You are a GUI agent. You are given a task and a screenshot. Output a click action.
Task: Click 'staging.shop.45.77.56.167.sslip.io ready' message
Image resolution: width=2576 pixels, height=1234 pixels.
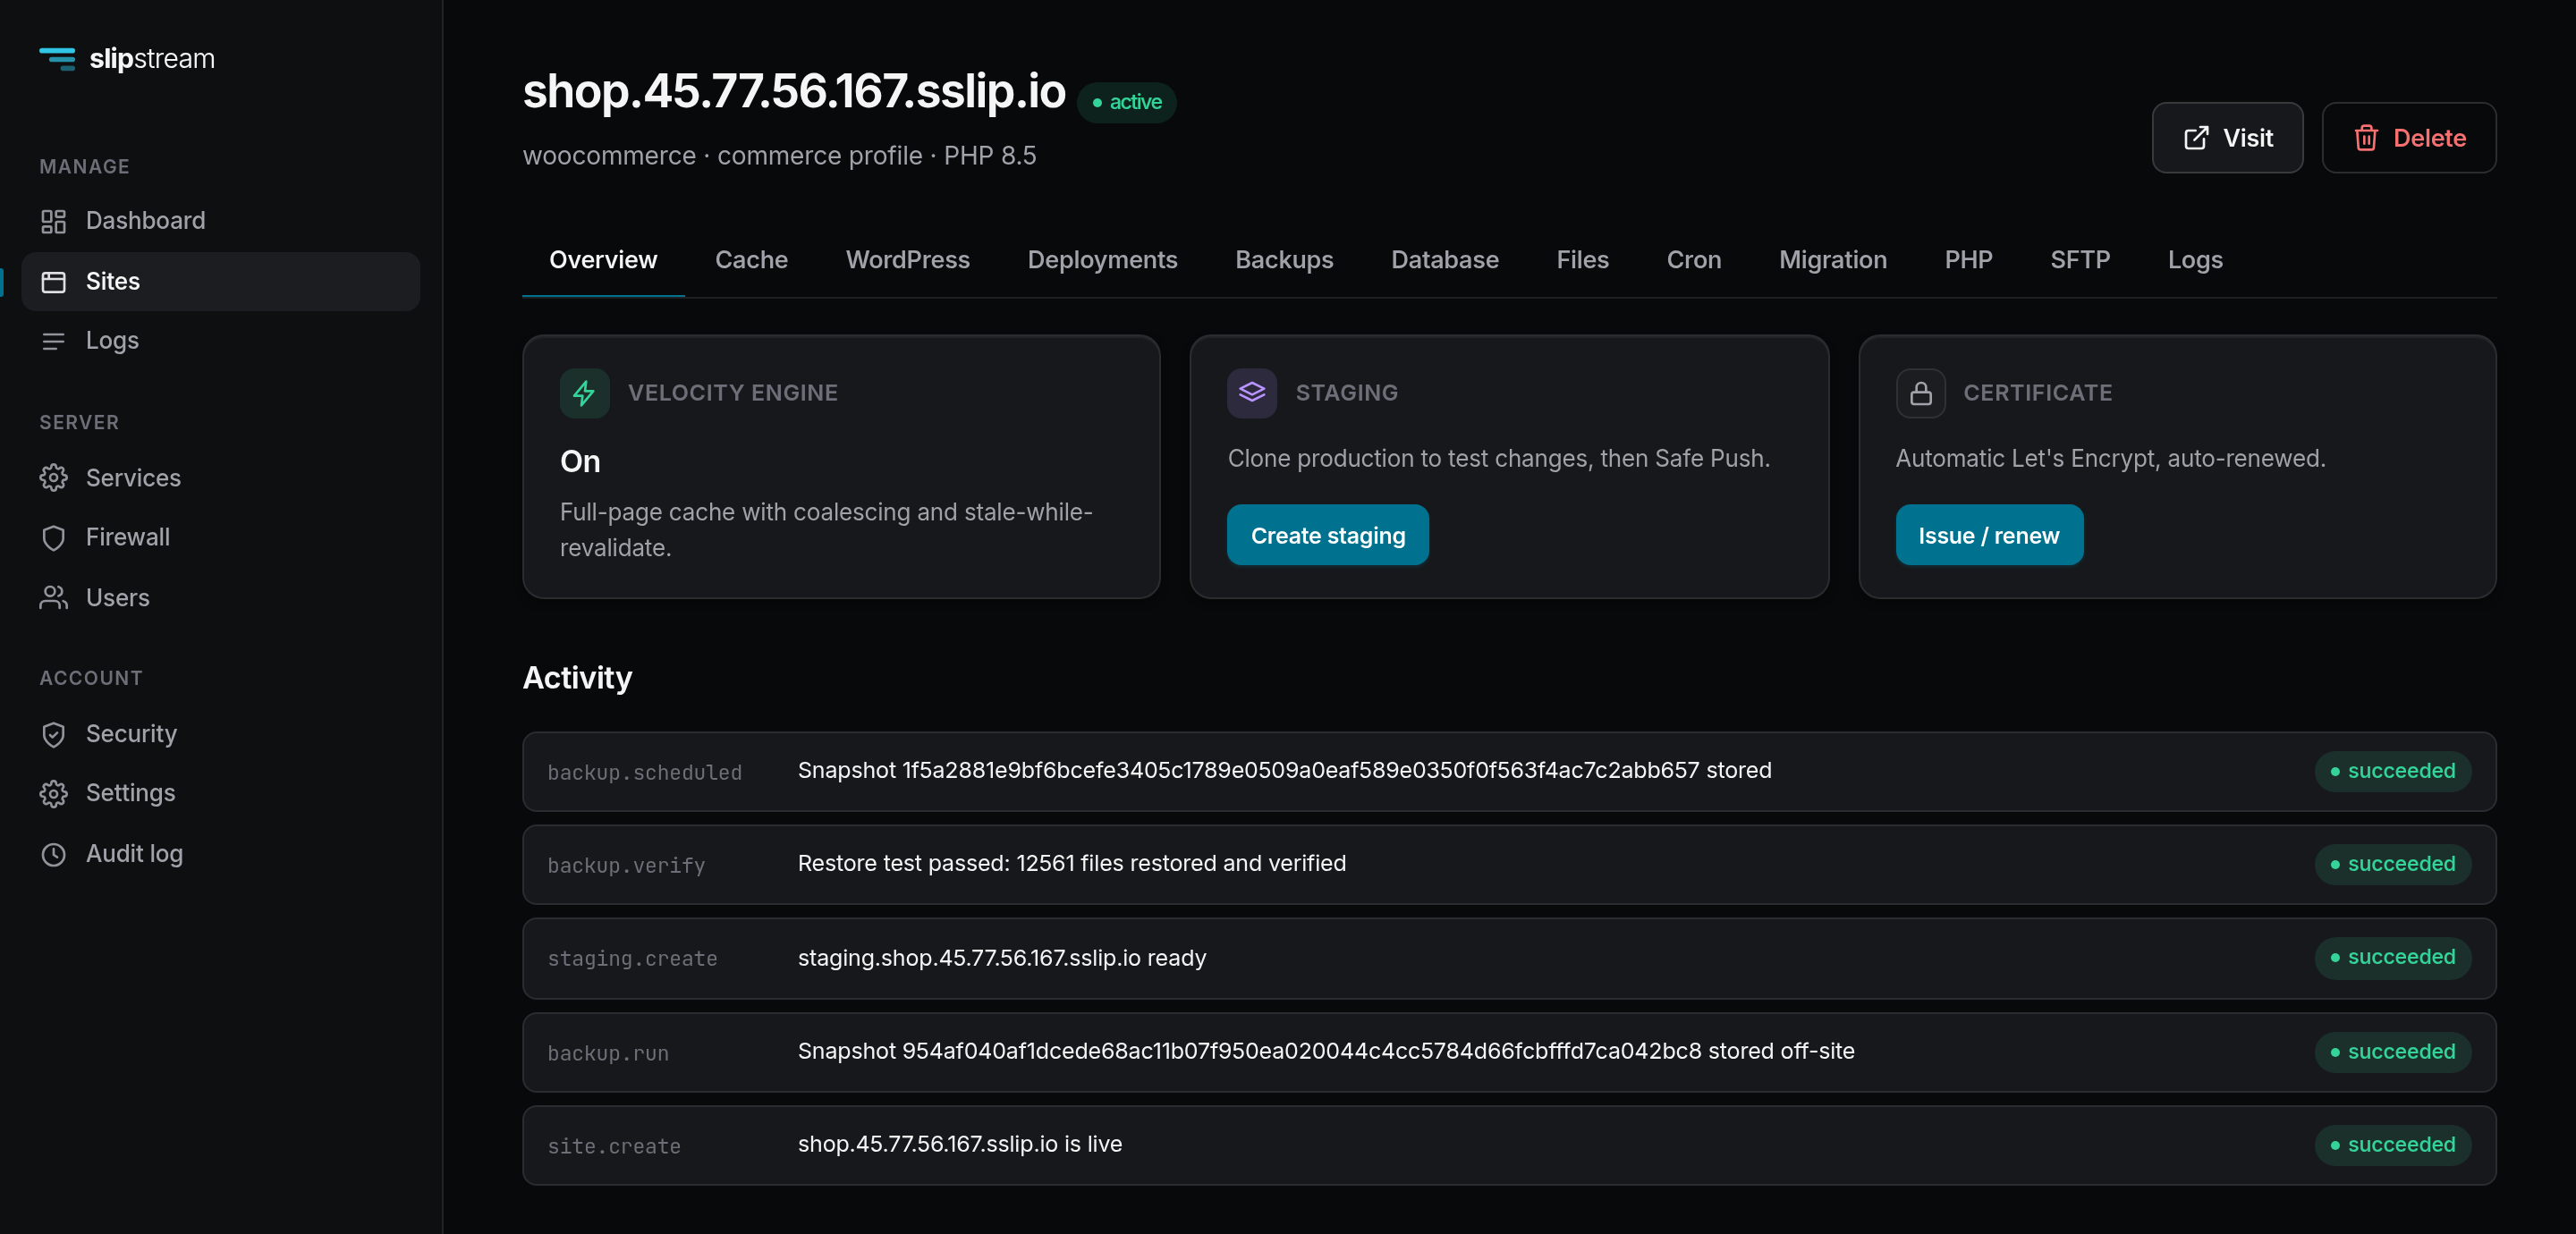[x=1002, y=958]
